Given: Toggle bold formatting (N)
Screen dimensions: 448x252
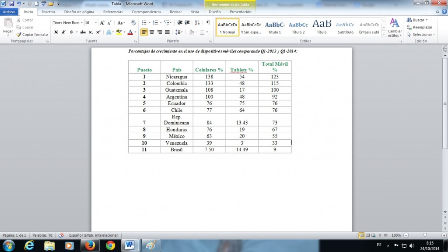Looking at the screenshot, I should click(x=56, y=32).
